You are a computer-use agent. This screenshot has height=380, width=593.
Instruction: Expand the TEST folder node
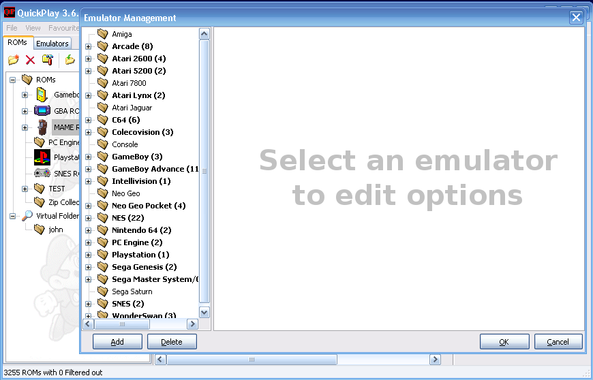[x=25, y=189]
